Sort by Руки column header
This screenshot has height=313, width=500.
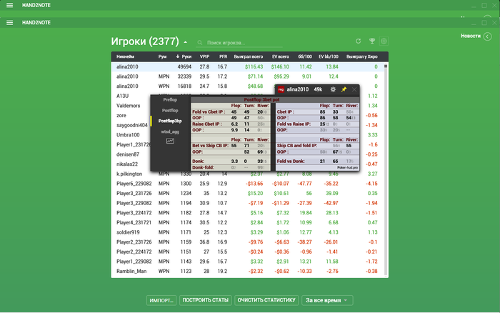pos(184,56)
